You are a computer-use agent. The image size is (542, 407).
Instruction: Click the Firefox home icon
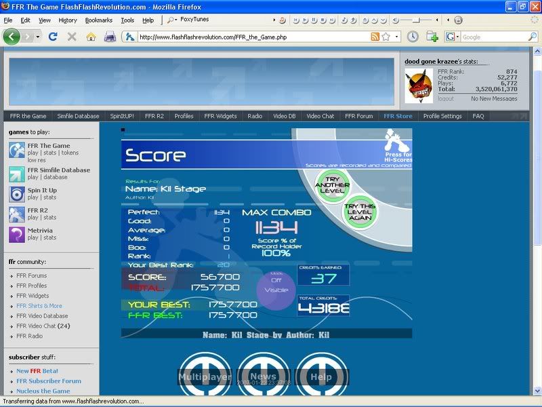point(91,37)
